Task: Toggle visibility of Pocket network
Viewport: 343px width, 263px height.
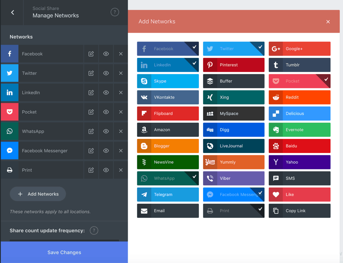Action: point(106,112)
